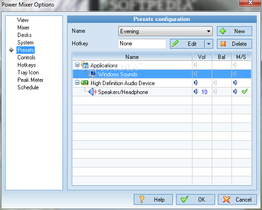Click the Vol column header
262x210 pixels.
(x=202, y=57)
